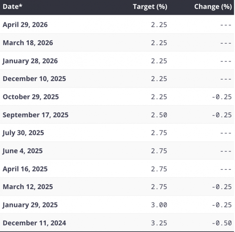Screen dimensions: 235x232
Task: Click the July 30, 2025 date
Action: click(x=23, y=133)
